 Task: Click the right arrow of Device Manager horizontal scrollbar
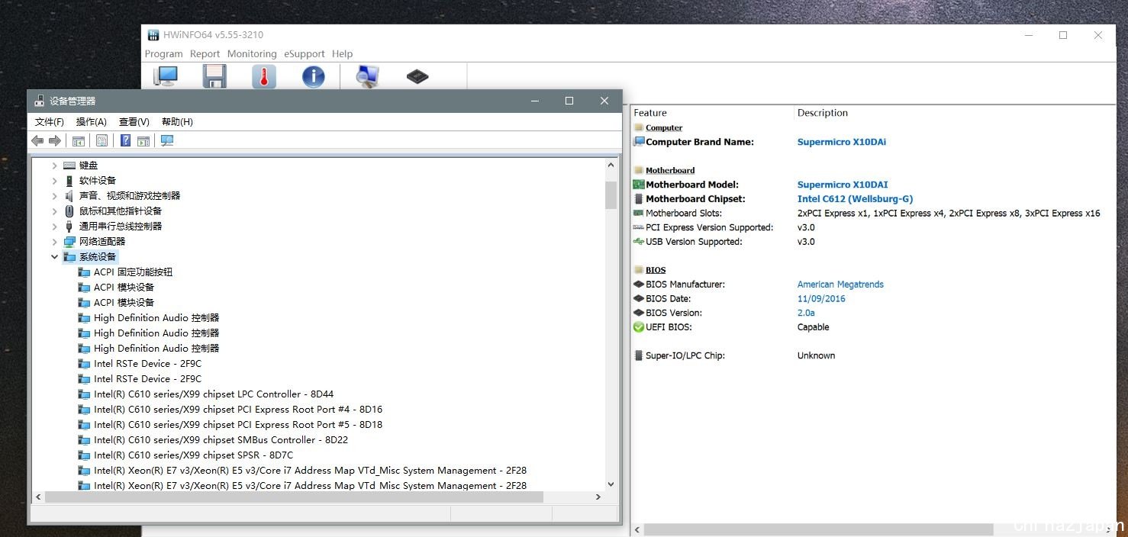click(598, 497)
